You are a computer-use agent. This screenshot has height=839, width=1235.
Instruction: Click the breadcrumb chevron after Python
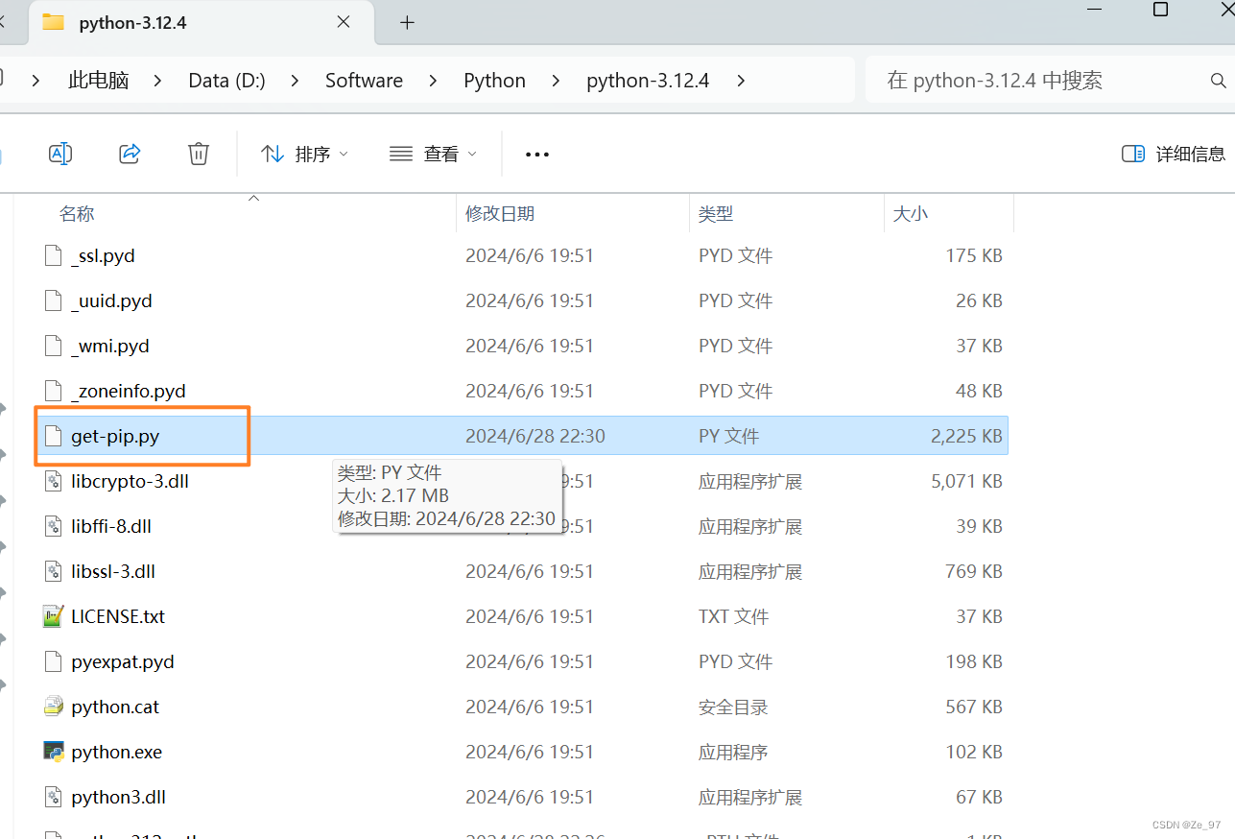(555, 80)
